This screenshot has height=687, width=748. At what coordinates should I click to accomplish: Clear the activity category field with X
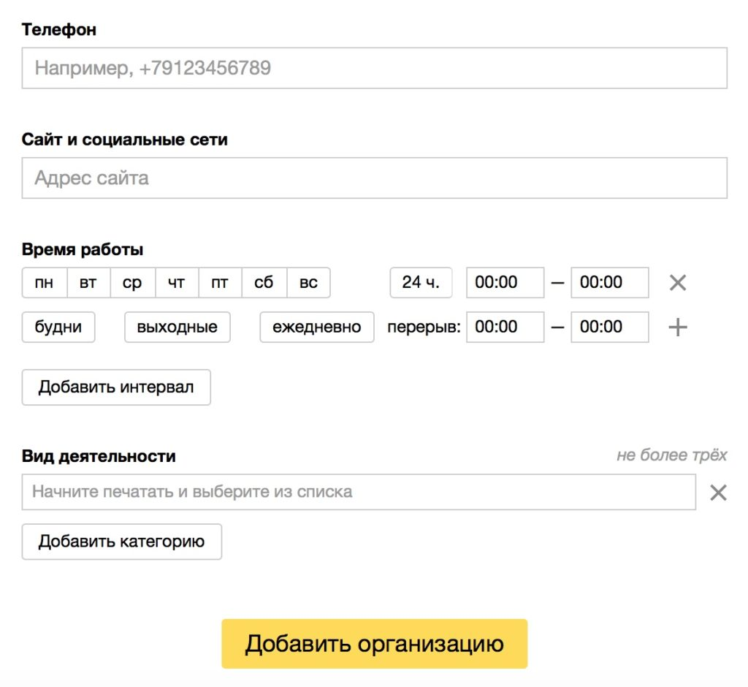(719, 493)
